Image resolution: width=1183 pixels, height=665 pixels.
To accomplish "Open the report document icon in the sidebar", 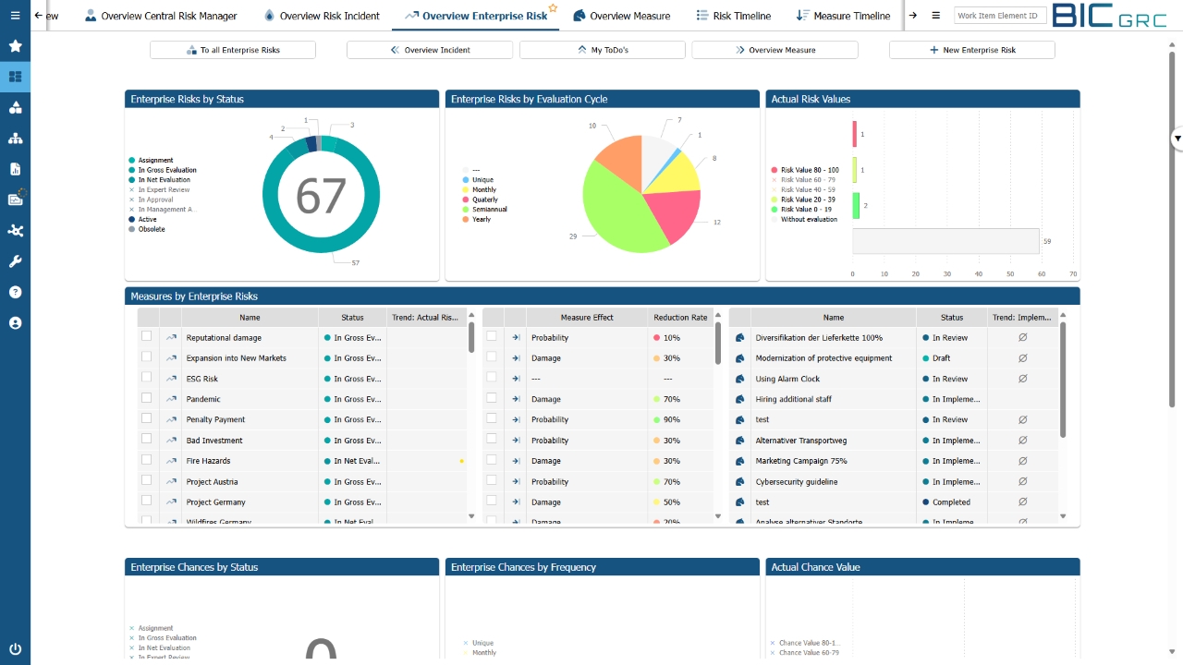I will coord(15,169).
